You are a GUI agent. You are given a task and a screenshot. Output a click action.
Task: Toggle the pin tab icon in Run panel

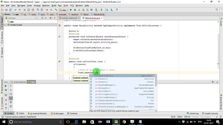tap(6, 100)
